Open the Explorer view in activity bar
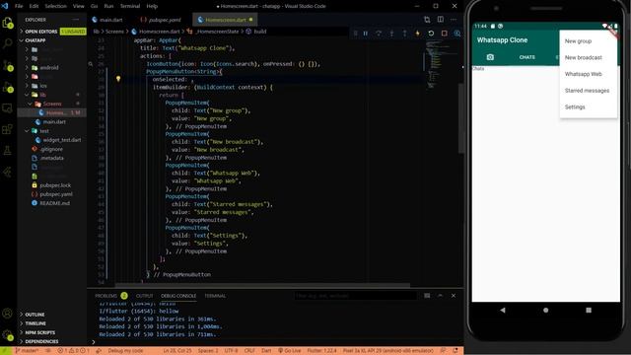This screenshot has height=355, width=631. [x=8, y=24]
